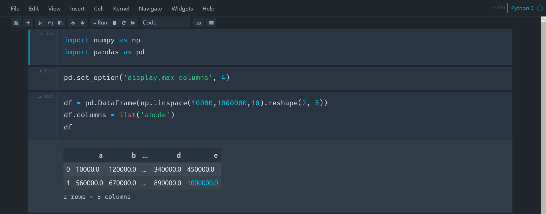Open the Navigate menu
Viewport: 546px width, 214px height.
tap(151, 9)
